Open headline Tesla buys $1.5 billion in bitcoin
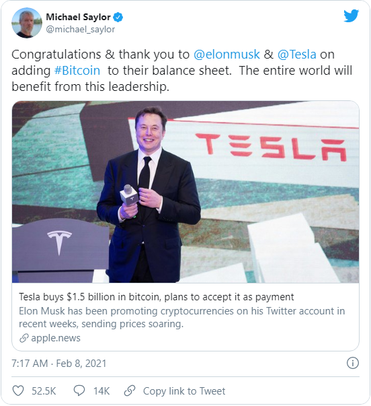Viewport: 371px width, 406px height. click(x=157, y=297)
